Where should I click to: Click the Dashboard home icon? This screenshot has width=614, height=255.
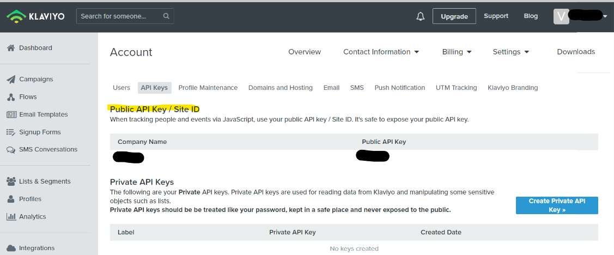[11, 48]
